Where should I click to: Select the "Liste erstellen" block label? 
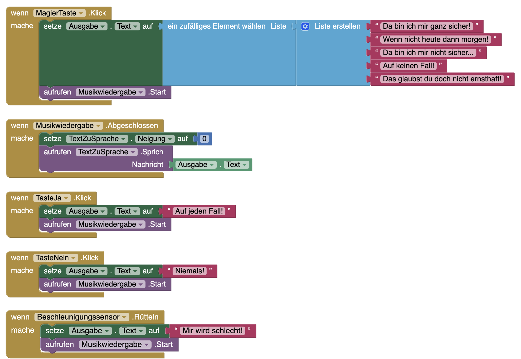337,26
